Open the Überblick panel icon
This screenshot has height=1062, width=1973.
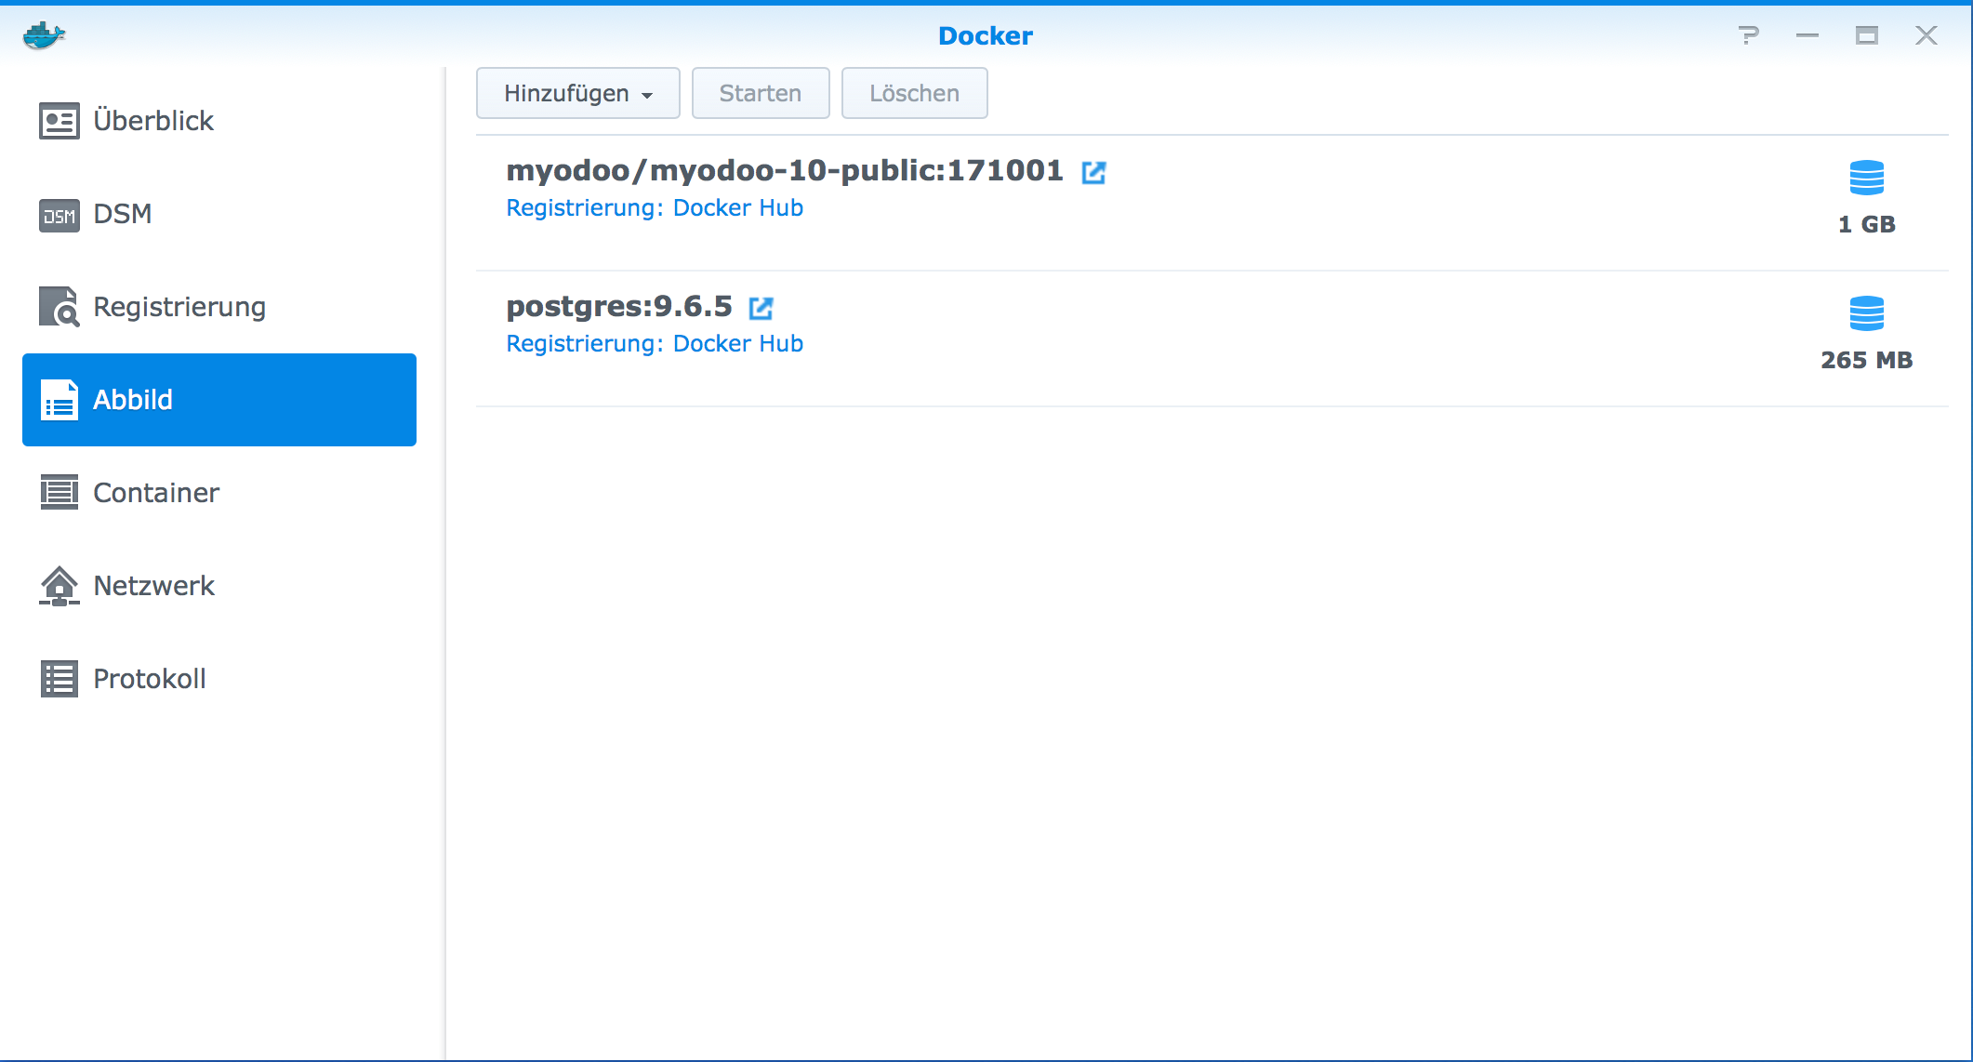click(x=59, y=120)
